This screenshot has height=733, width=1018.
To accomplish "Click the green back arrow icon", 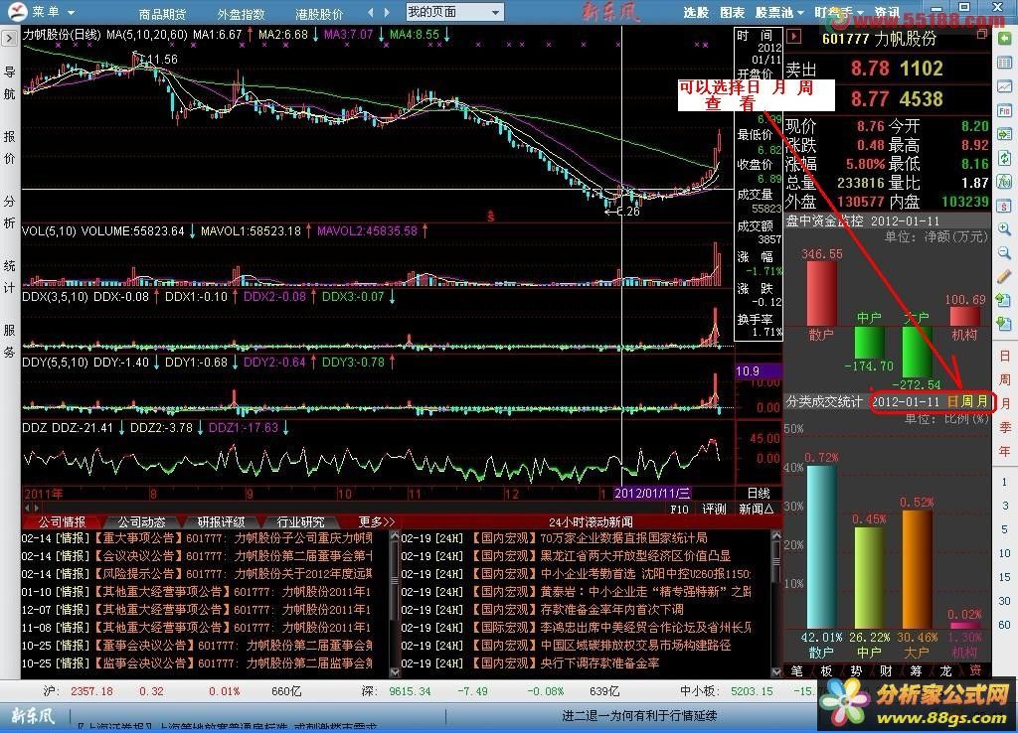I will (1004, 39).
